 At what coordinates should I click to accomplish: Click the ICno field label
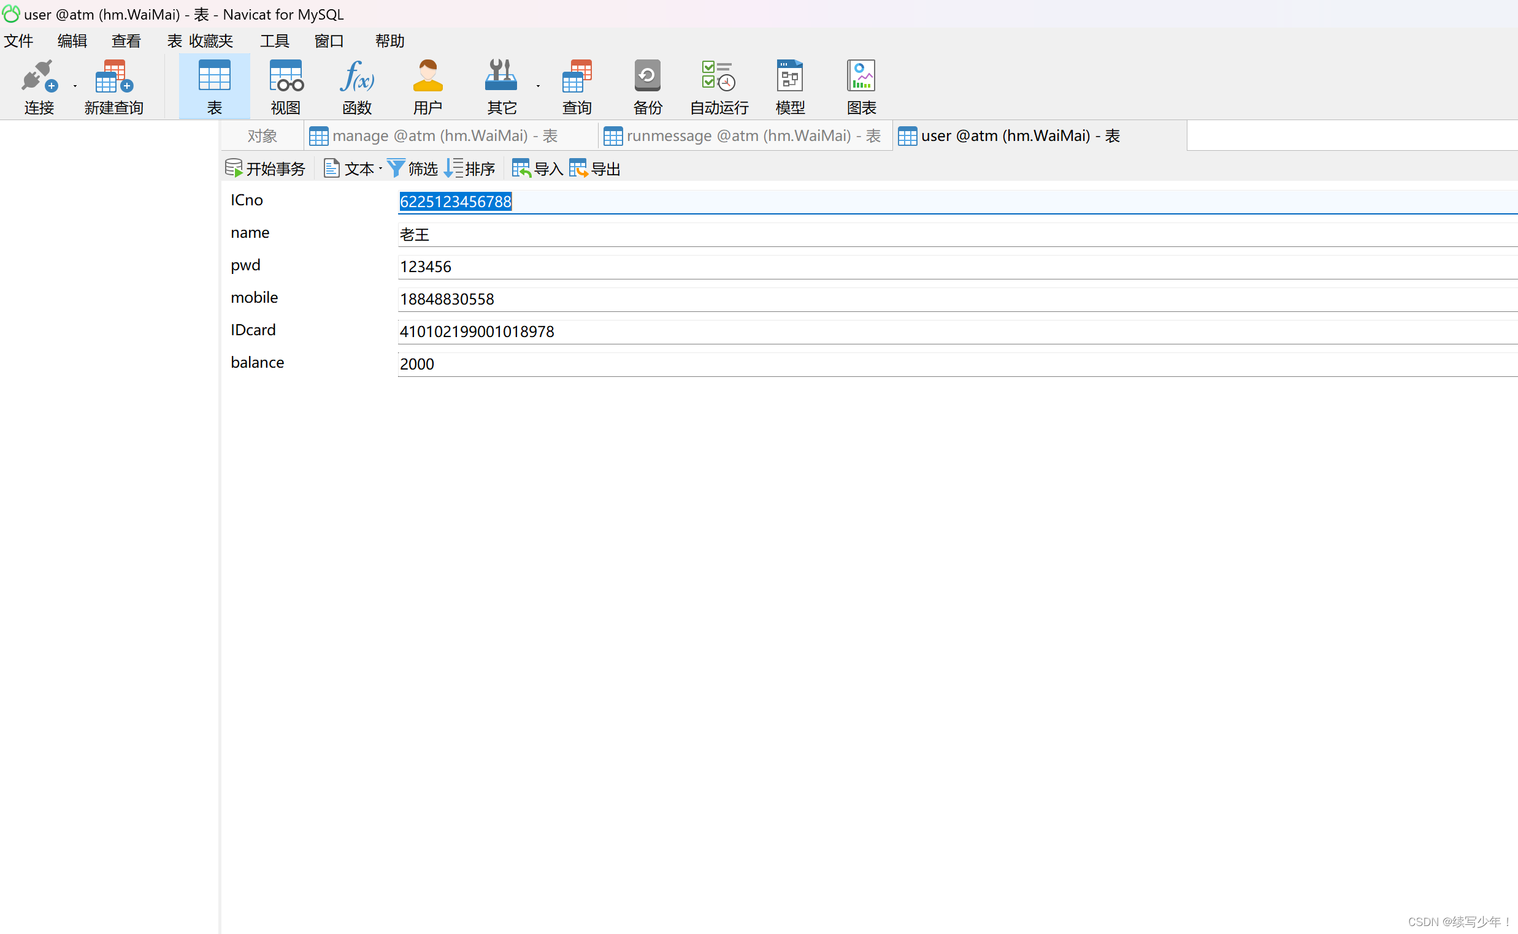pos(247,200)
